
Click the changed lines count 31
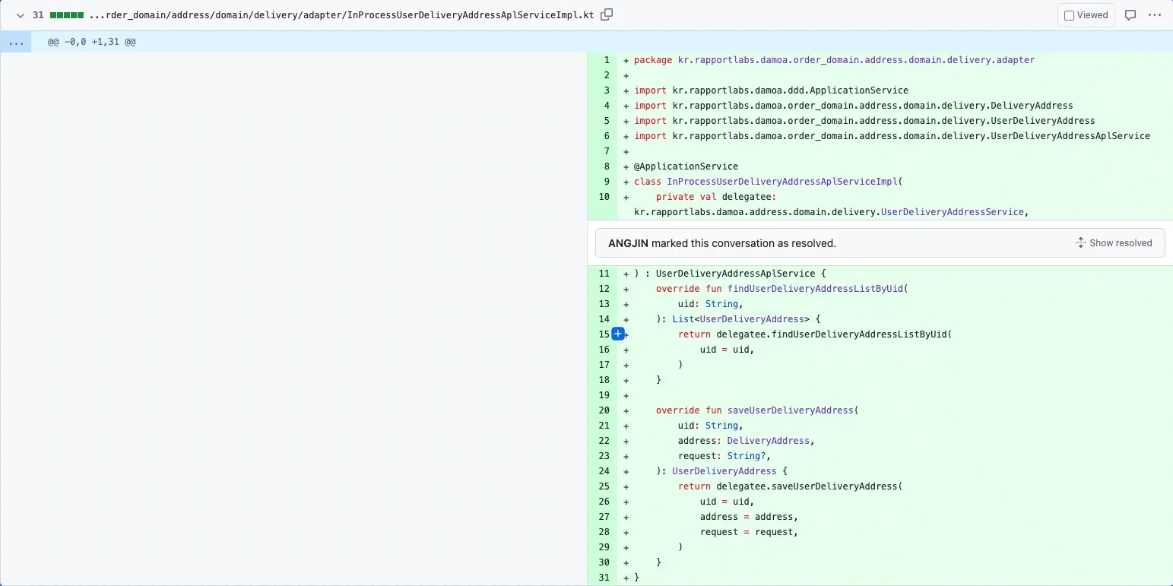38,15
